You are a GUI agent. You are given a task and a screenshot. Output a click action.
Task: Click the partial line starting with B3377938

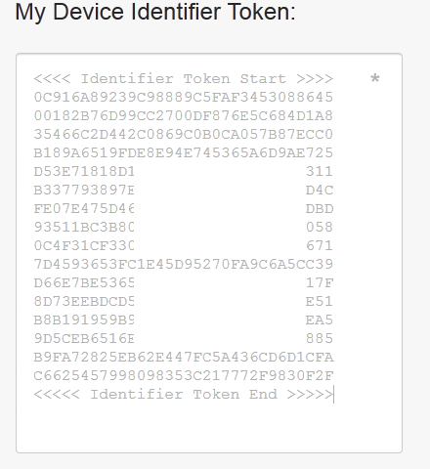pos(84,191)
